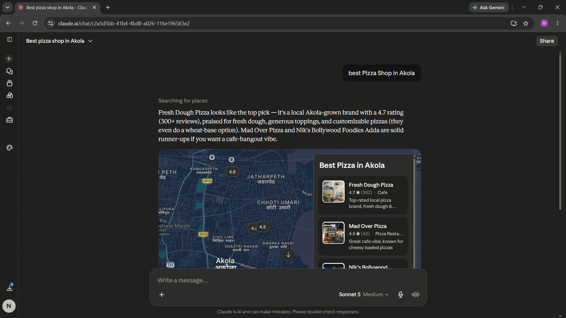Screen dimensions: 566x318
Task: Open the Nik's Bollywood place card
Action: [x=363, y=264]
